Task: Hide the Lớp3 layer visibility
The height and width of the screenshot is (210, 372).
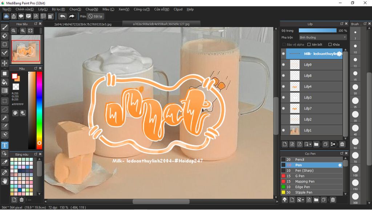Action: 283,97
